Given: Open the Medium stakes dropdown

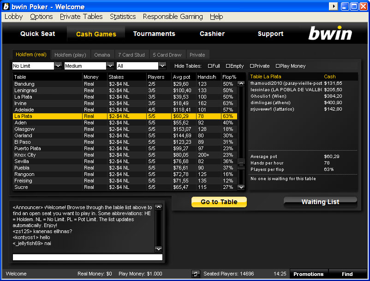Looking at the screenshot, I should [110, 66].
